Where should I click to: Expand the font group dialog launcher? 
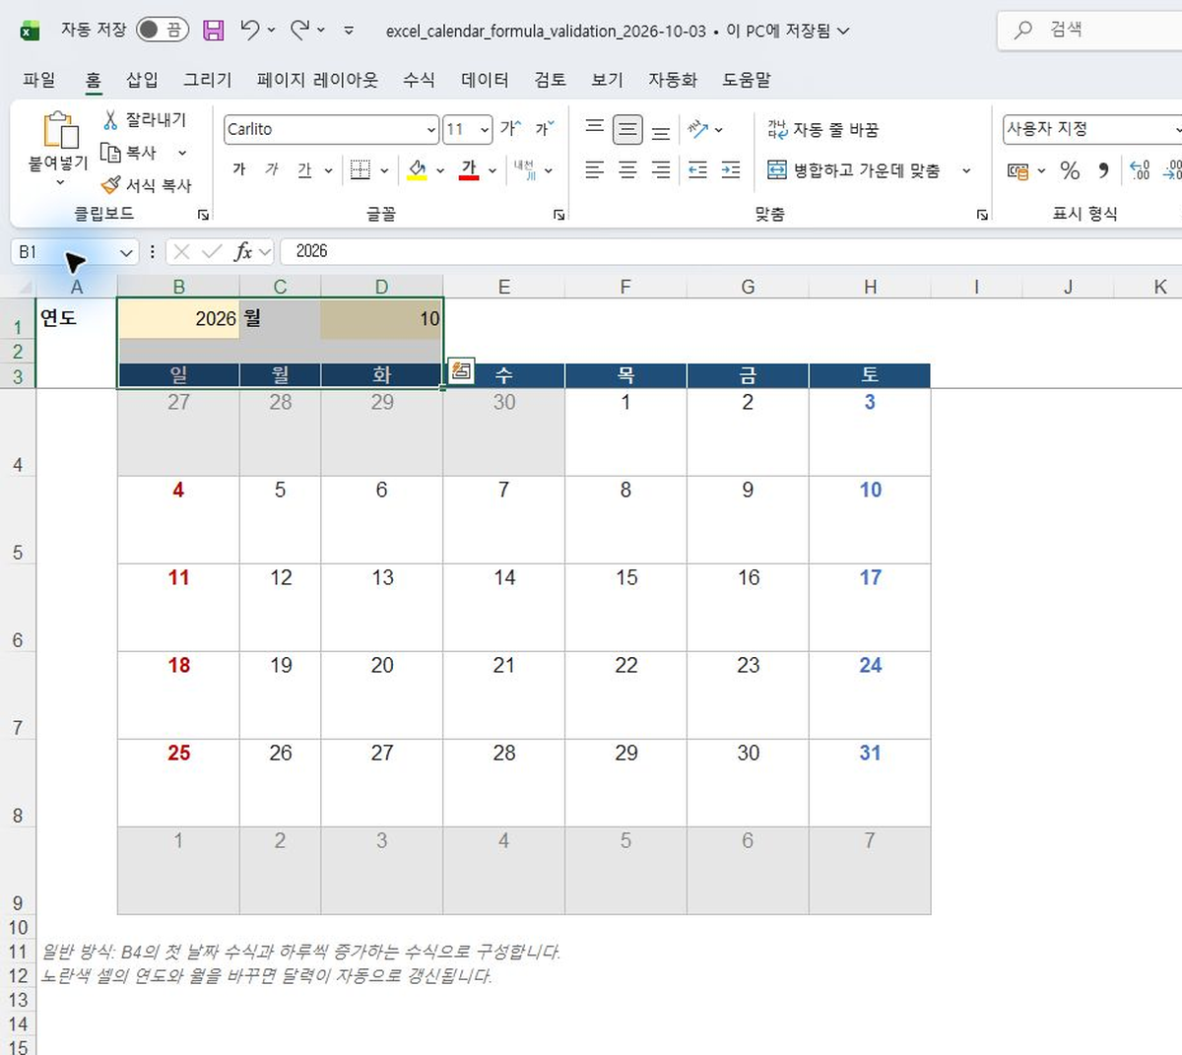(x=558, y=214)
